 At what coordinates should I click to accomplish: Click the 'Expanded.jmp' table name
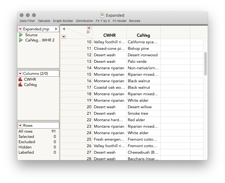coord(36,29)
